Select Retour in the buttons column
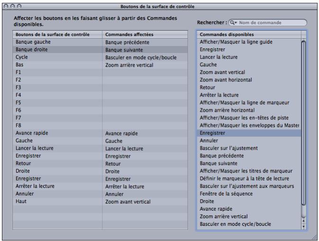319x241 pixels. click(x=23, y=163)
